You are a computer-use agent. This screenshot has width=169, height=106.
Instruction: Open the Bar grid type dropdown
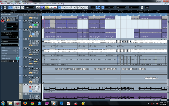pos(121,7)
